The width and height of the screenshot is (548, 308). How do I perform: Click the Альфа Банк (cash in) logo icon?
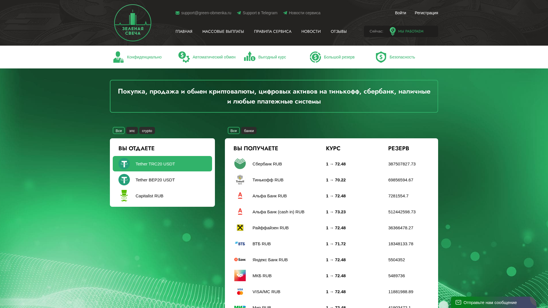point(240,212)
